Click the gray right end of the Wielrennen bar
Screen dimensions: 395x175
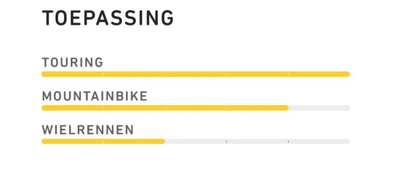[x=348, y=141]
